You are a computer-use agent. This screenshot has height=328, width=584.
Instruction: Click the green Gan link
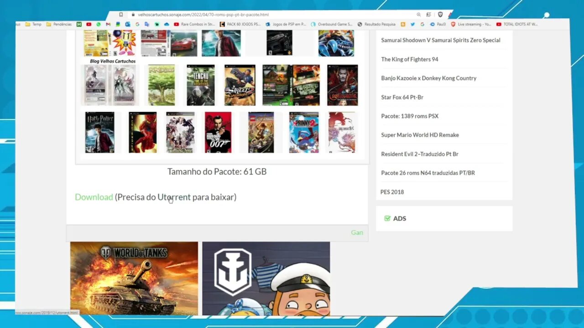357,232
